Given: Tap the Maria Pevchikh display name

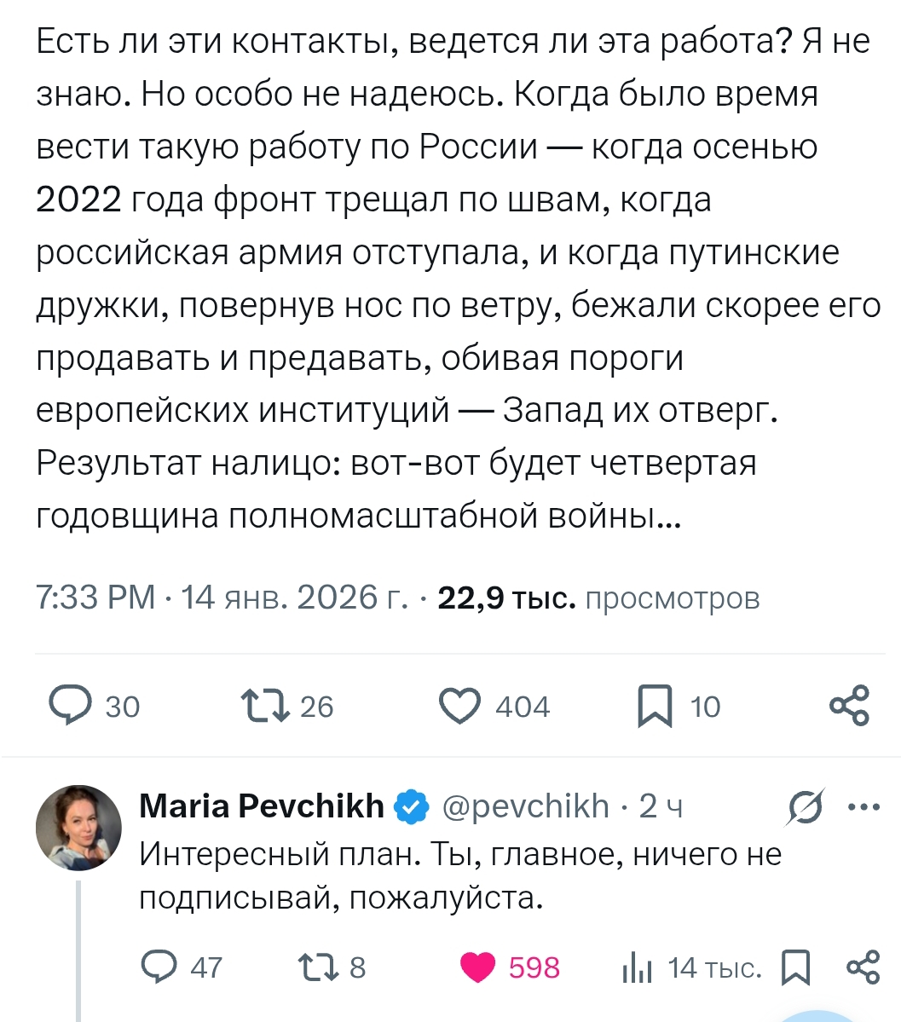Looking at the screenshot, I should 261,805.
